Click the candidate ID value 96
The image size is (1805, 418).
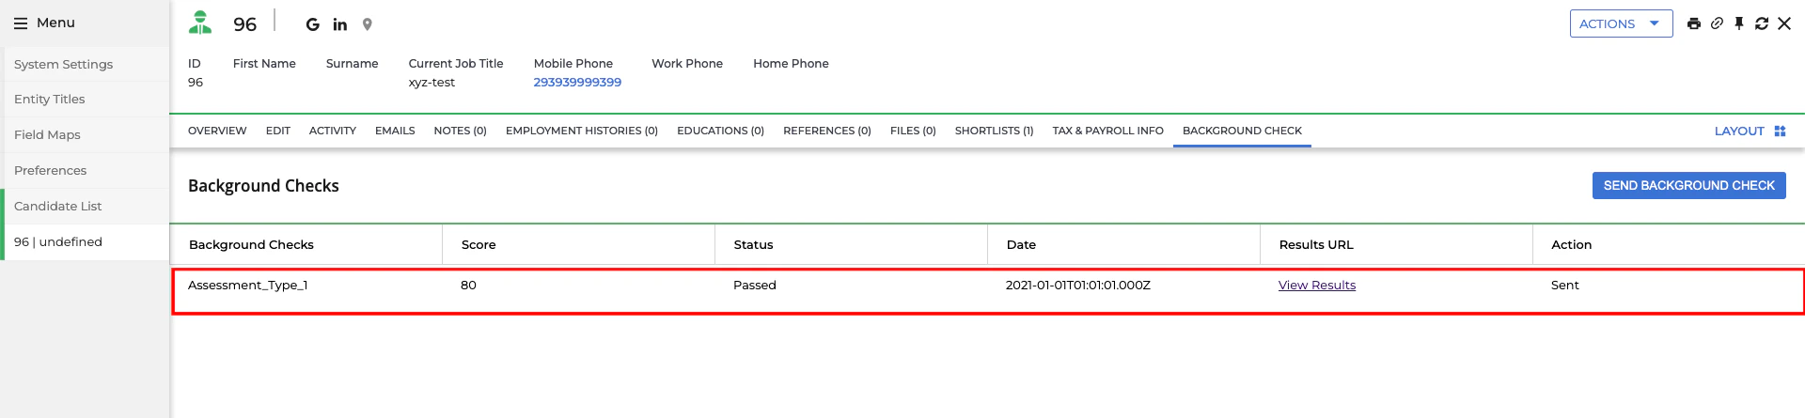[x=196, y=83]
